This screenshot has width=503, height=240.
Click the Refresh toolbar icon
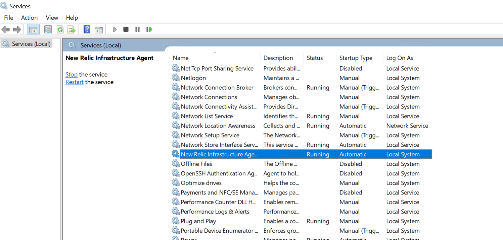pyautogui.click(x=60, y=29)
